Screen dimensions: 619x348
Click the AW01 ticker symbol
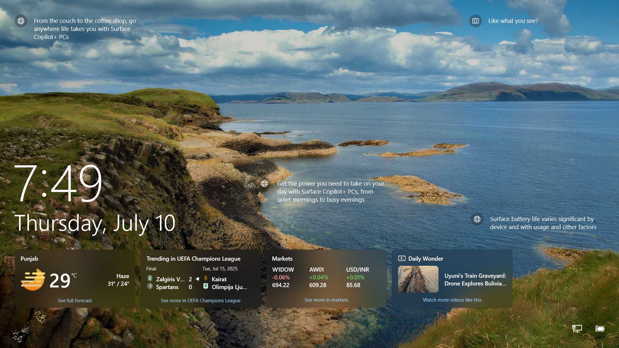pos(316,269)
